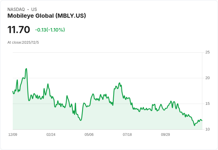Click the lowest dip near chart's right end
Screen dimensions: 218x150
[195, 125]
